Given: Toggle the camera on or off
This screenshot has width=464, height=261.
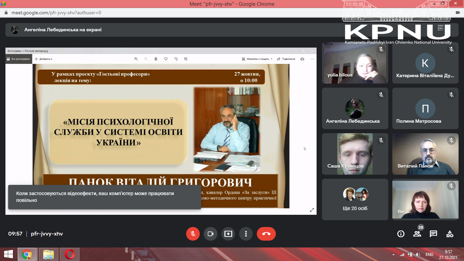Looking at the screenshot, I should (x=211, y=234).
